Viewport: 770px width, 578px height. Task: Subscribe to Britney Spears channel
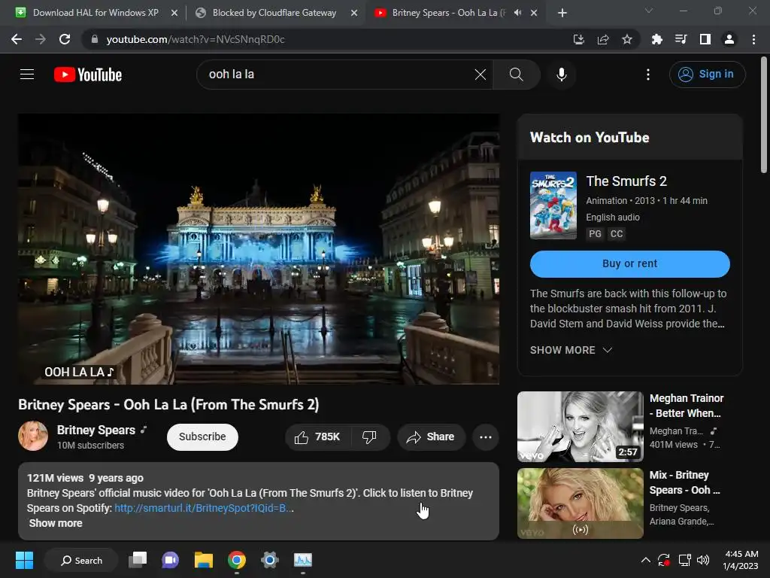(x=202, y=437)
